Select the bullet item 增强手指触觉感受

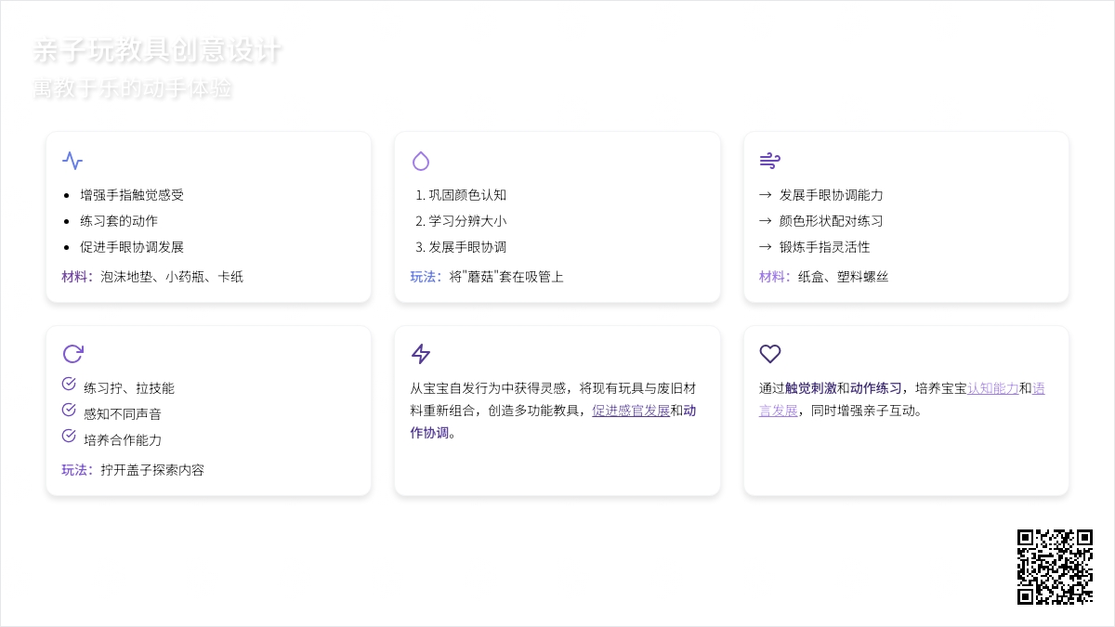tap(132, 195)
